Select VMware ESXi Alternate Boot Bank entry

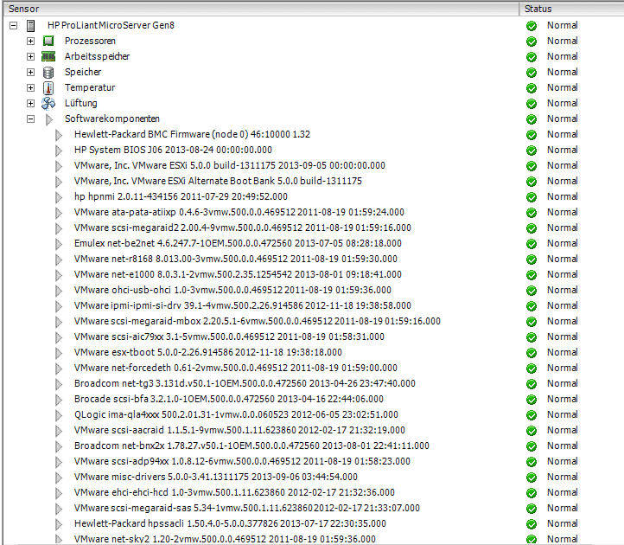pyautogui.click(x=218, y=181)
